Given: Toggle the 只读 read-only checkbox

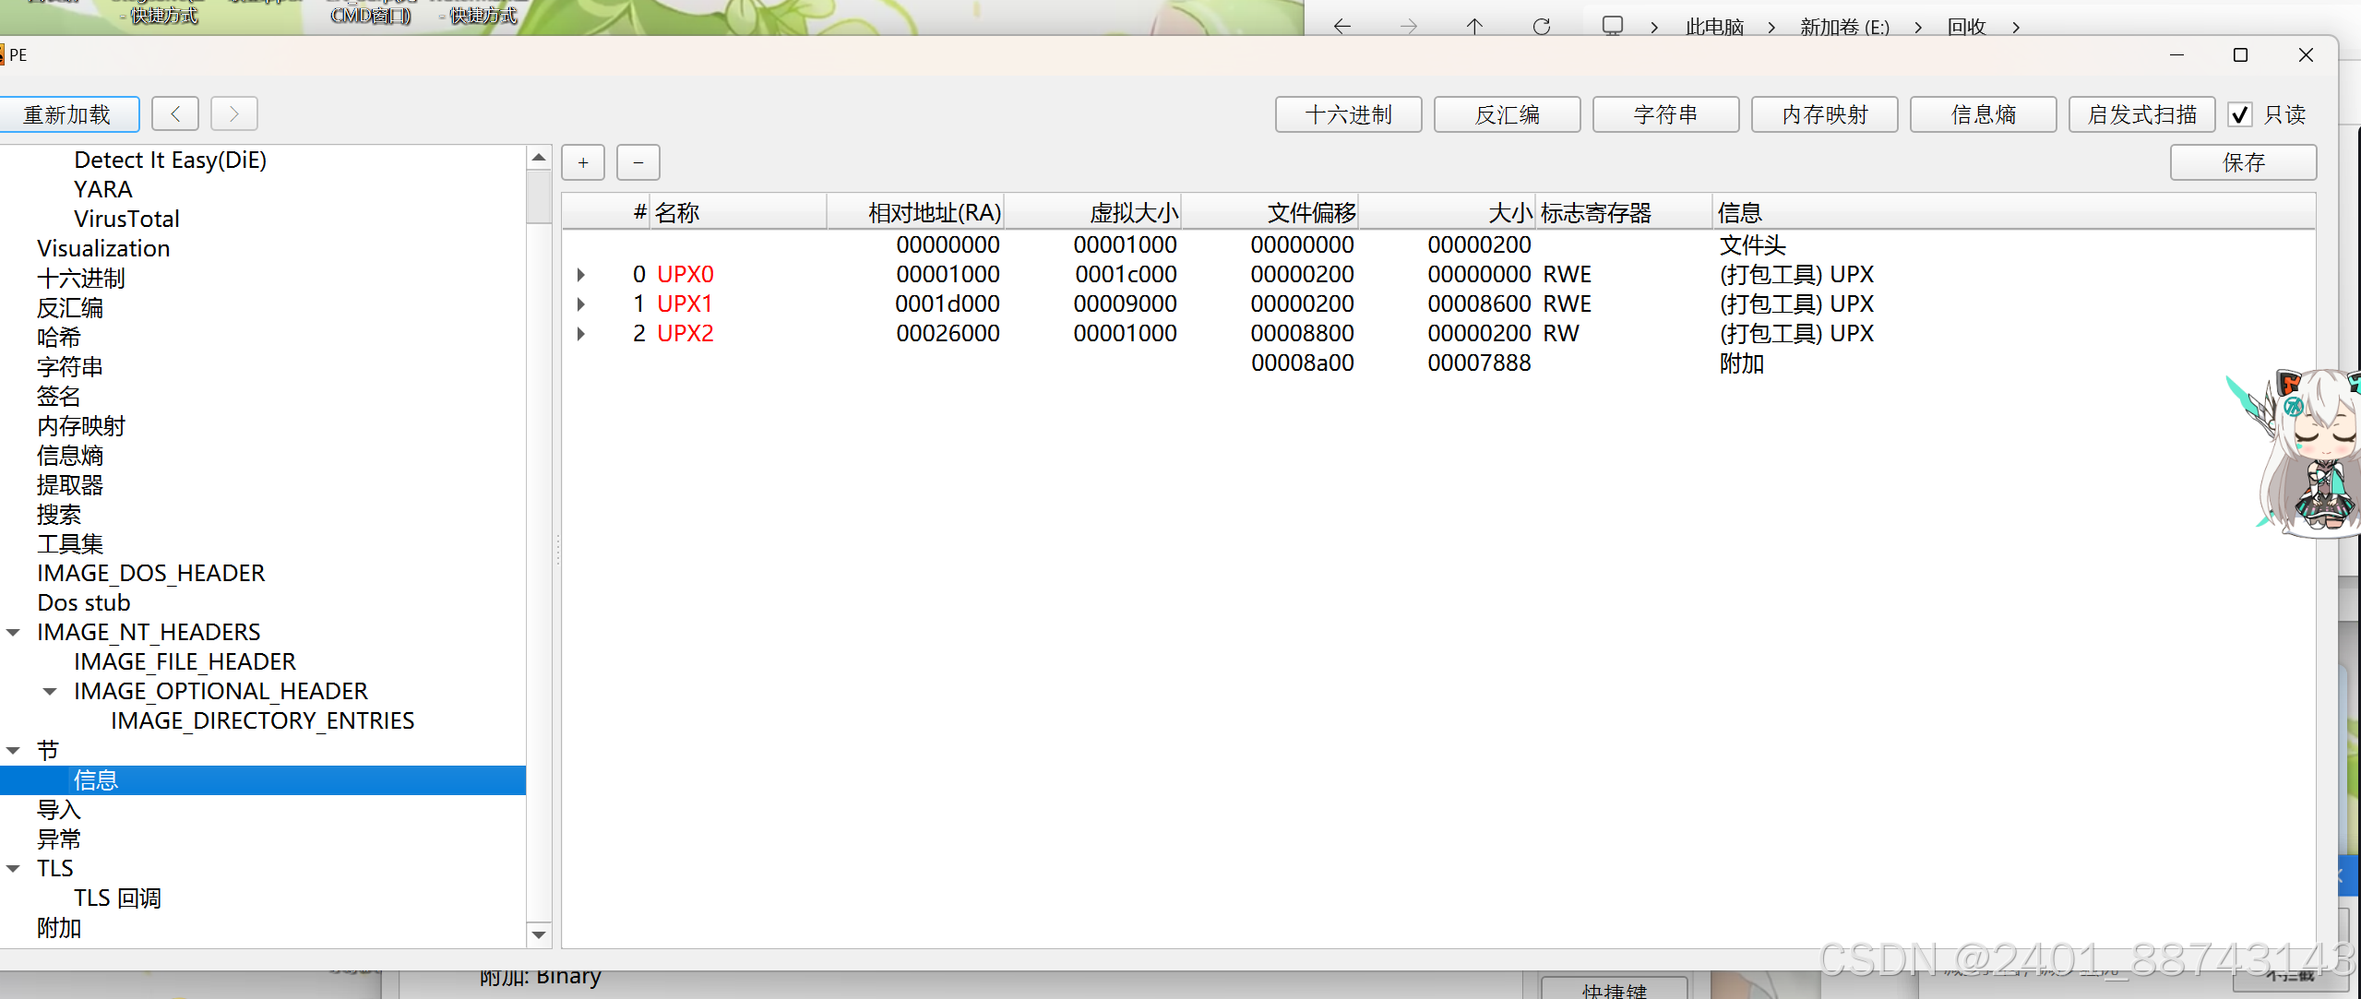Looking at the screenshot, I should [x=2239, y=114].
